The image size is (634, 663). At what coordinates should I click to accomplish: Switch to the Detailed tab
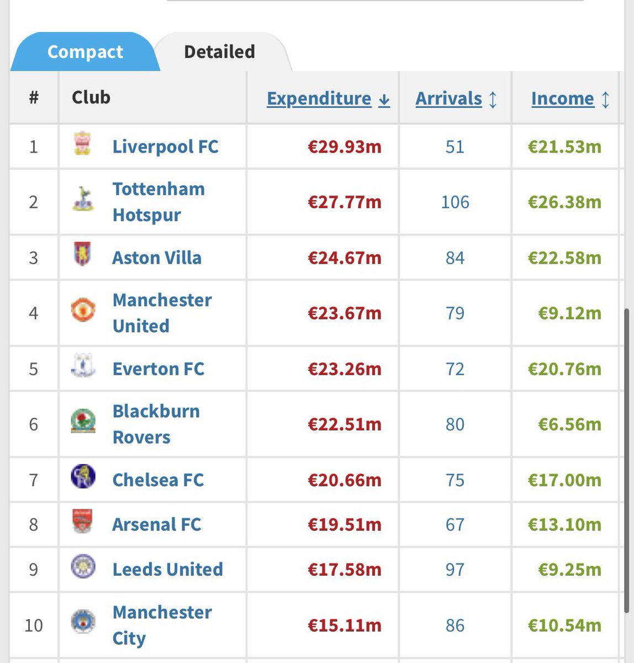point(220,51)
